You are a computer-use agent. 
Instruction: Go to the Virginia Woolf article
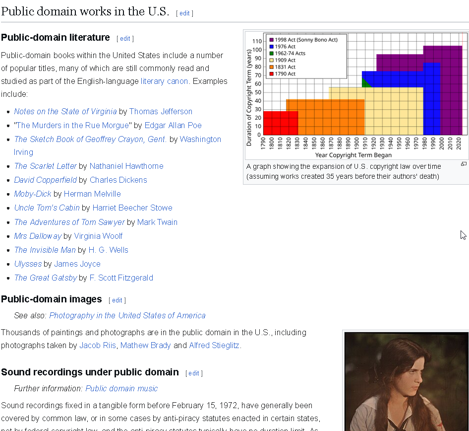click(x=98, y=236)
